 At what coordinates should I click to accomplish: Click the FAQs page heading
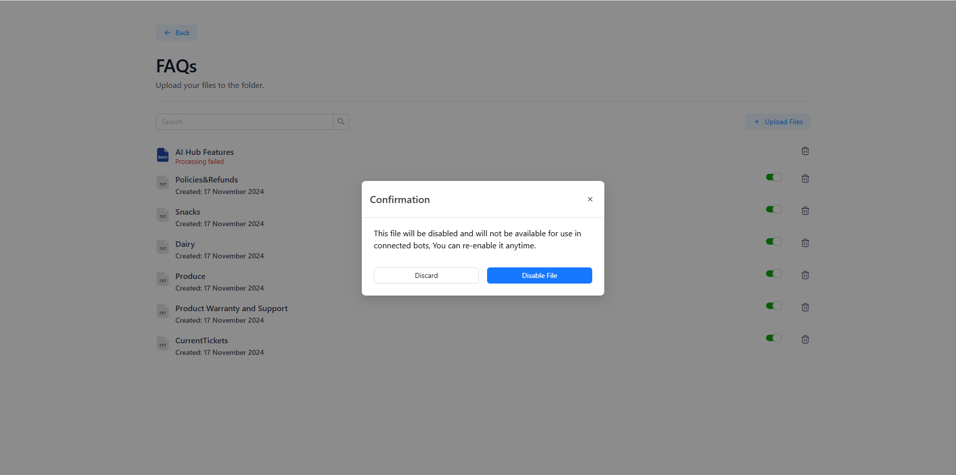[x=176, y=66]
